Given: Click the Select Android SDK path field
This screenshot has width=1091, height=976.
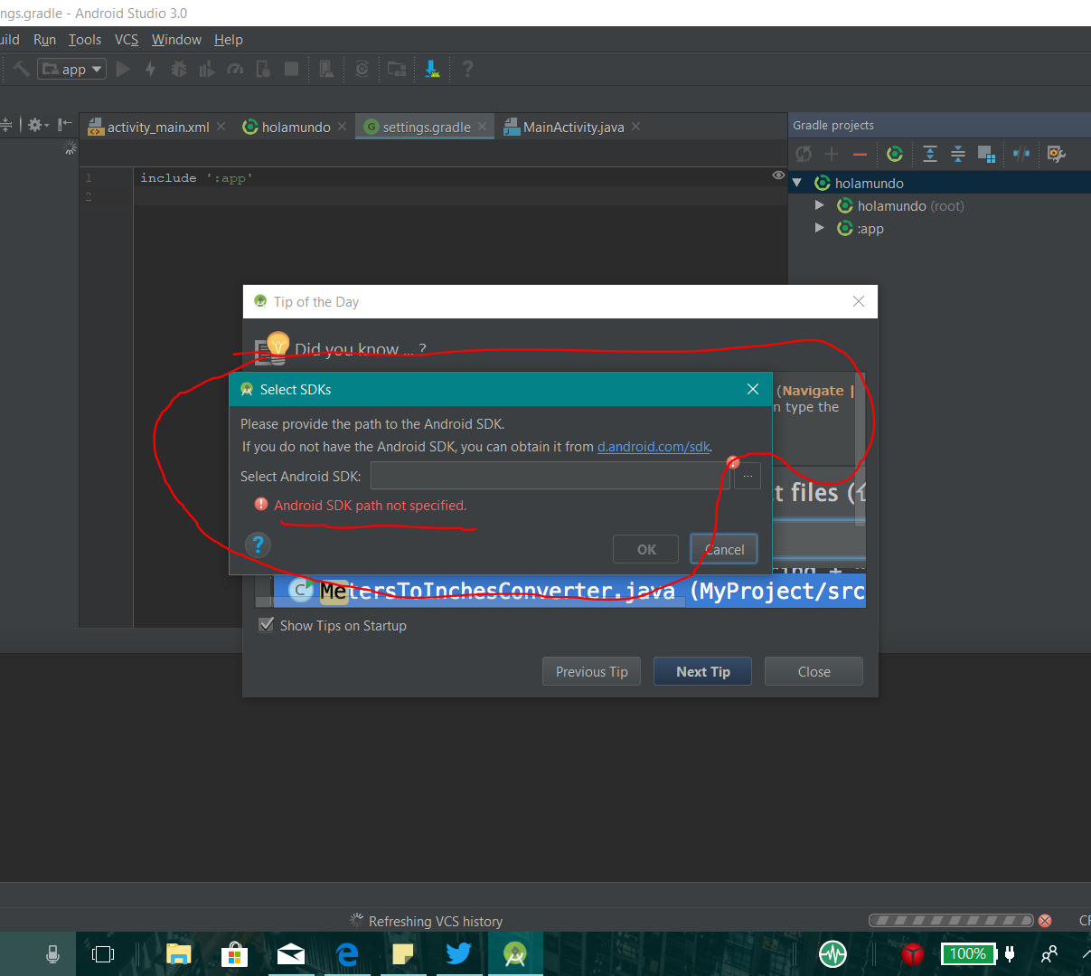Looking at the screenshot, I should pos(550,476).
